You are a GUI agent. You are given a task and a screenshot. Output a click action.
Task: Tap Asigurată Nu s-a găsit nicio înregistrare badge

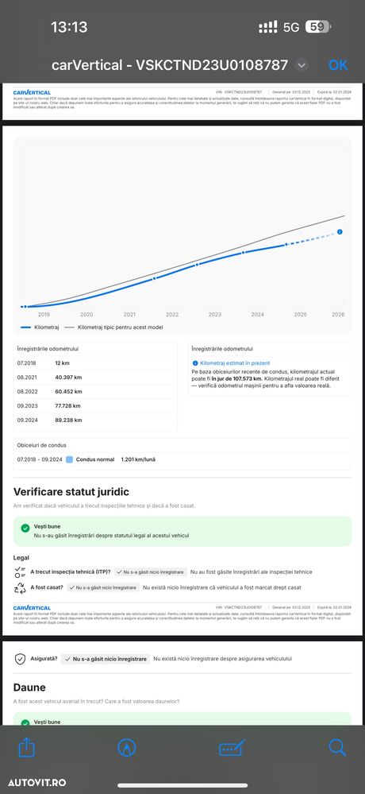click(x=106, y=659)
